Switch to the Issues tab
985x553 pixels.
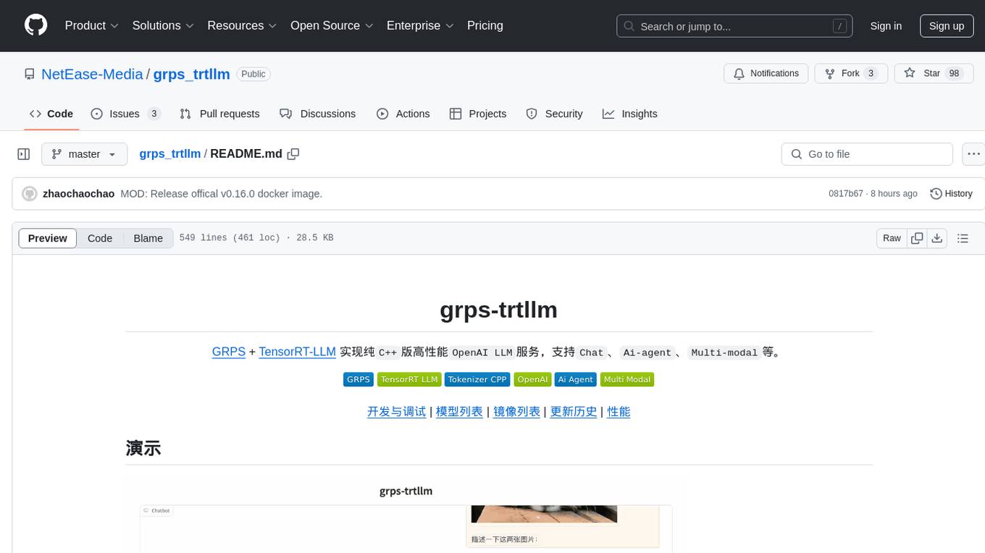(x=125, y=114)
